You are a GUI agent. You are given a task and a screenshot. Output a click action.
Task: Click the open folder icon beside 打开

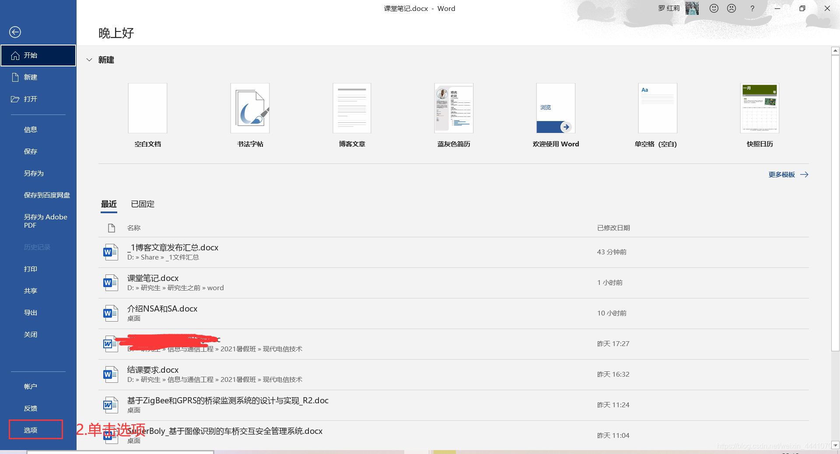(x=15, y=99)
